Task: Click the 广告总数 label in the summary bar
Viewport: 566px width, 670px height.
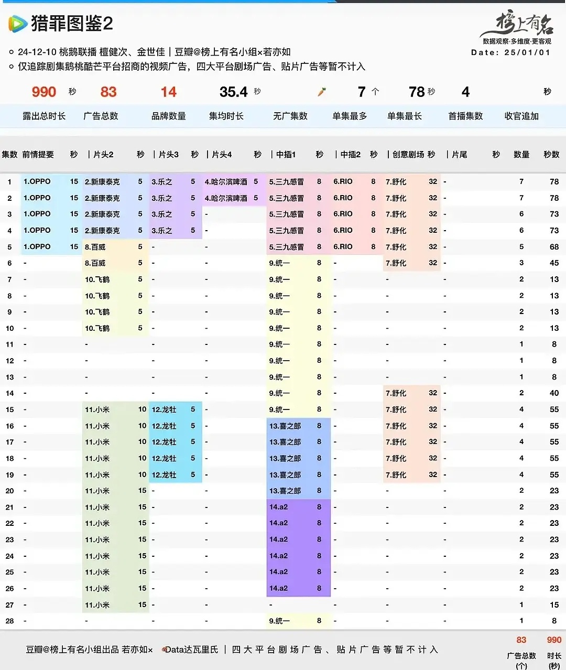Action: click(x=101, y=116)
